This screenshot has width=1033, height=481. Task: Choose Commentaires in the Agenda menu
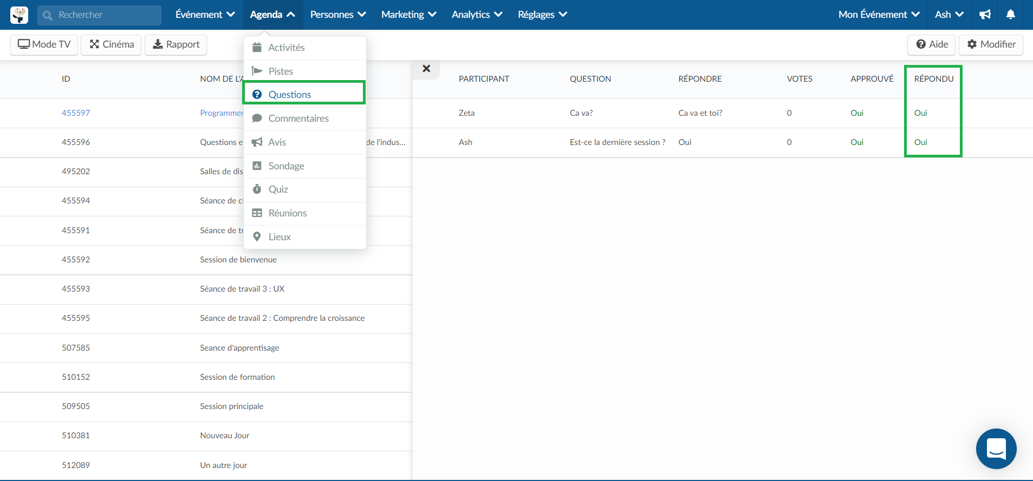(305, 118)
